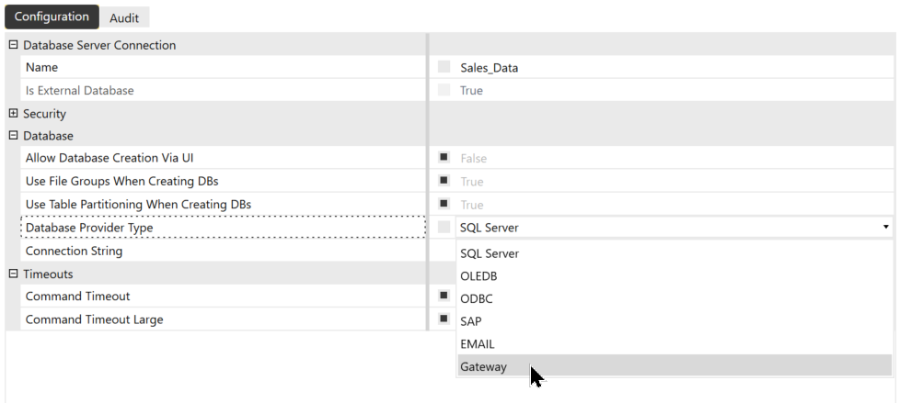
Task: Collapse the Database Server Connection section
Action: click(x=13, y=45)
